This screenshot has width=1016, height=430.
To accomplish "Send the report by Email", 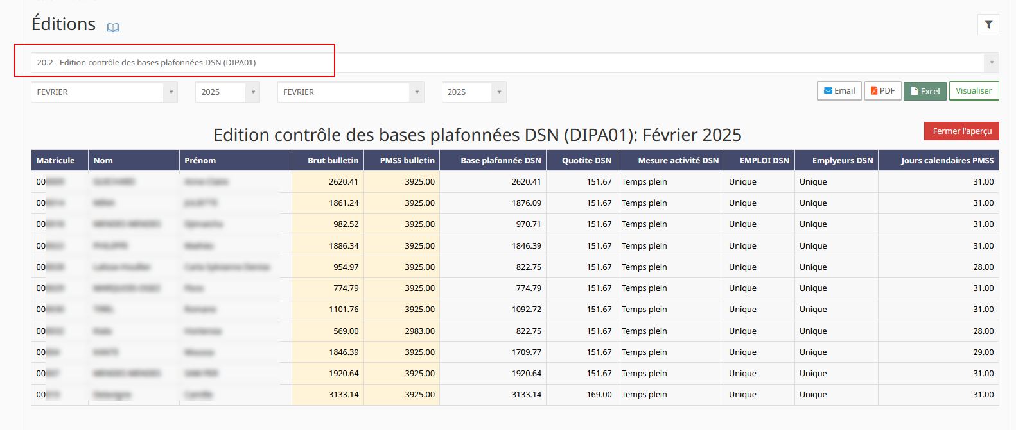I will pos(839,91).
